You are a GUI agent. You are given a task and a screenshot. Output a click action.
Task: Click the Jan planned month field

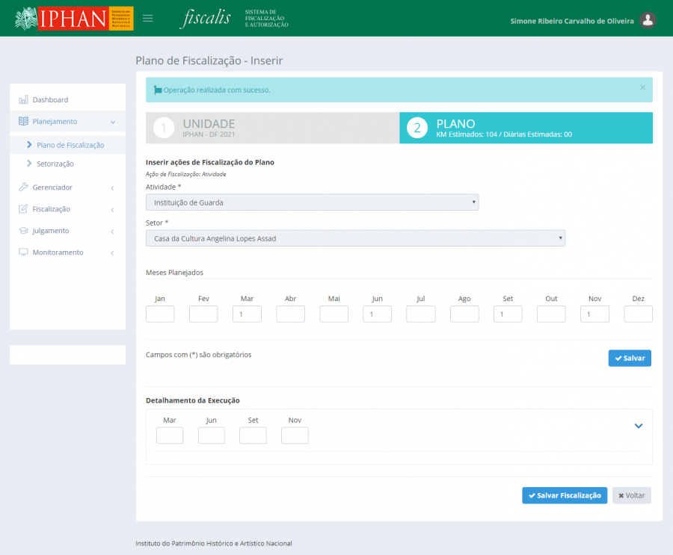tap(160, 314)
